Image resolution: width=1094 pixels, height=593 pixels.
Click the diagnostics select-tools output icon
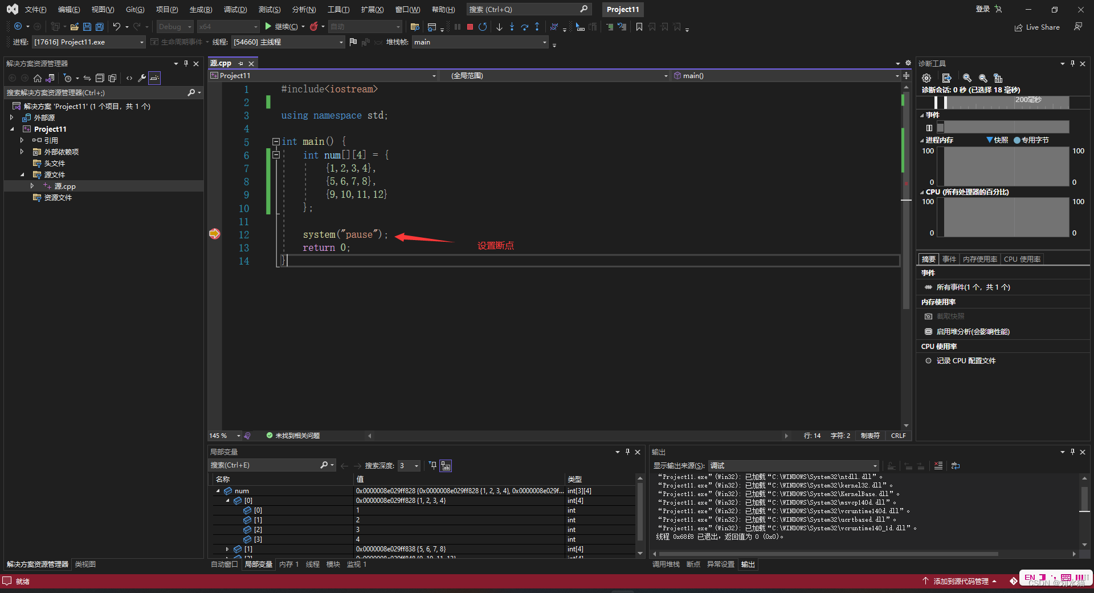tap(946, 78)
